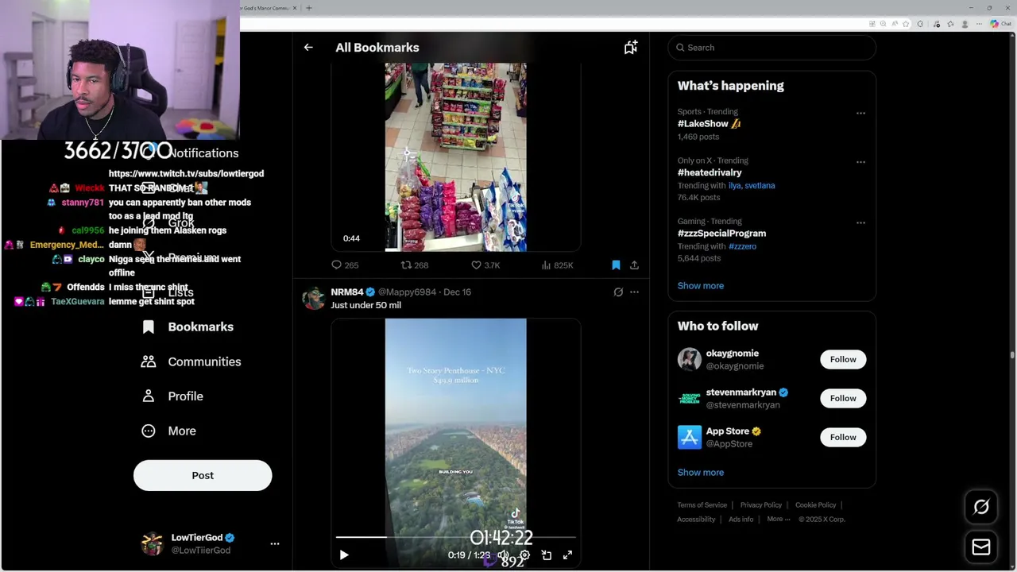The height and width of the screenshot is (572, 1017).
Task: Open Ads info footer link
Action: pos(741,520)
